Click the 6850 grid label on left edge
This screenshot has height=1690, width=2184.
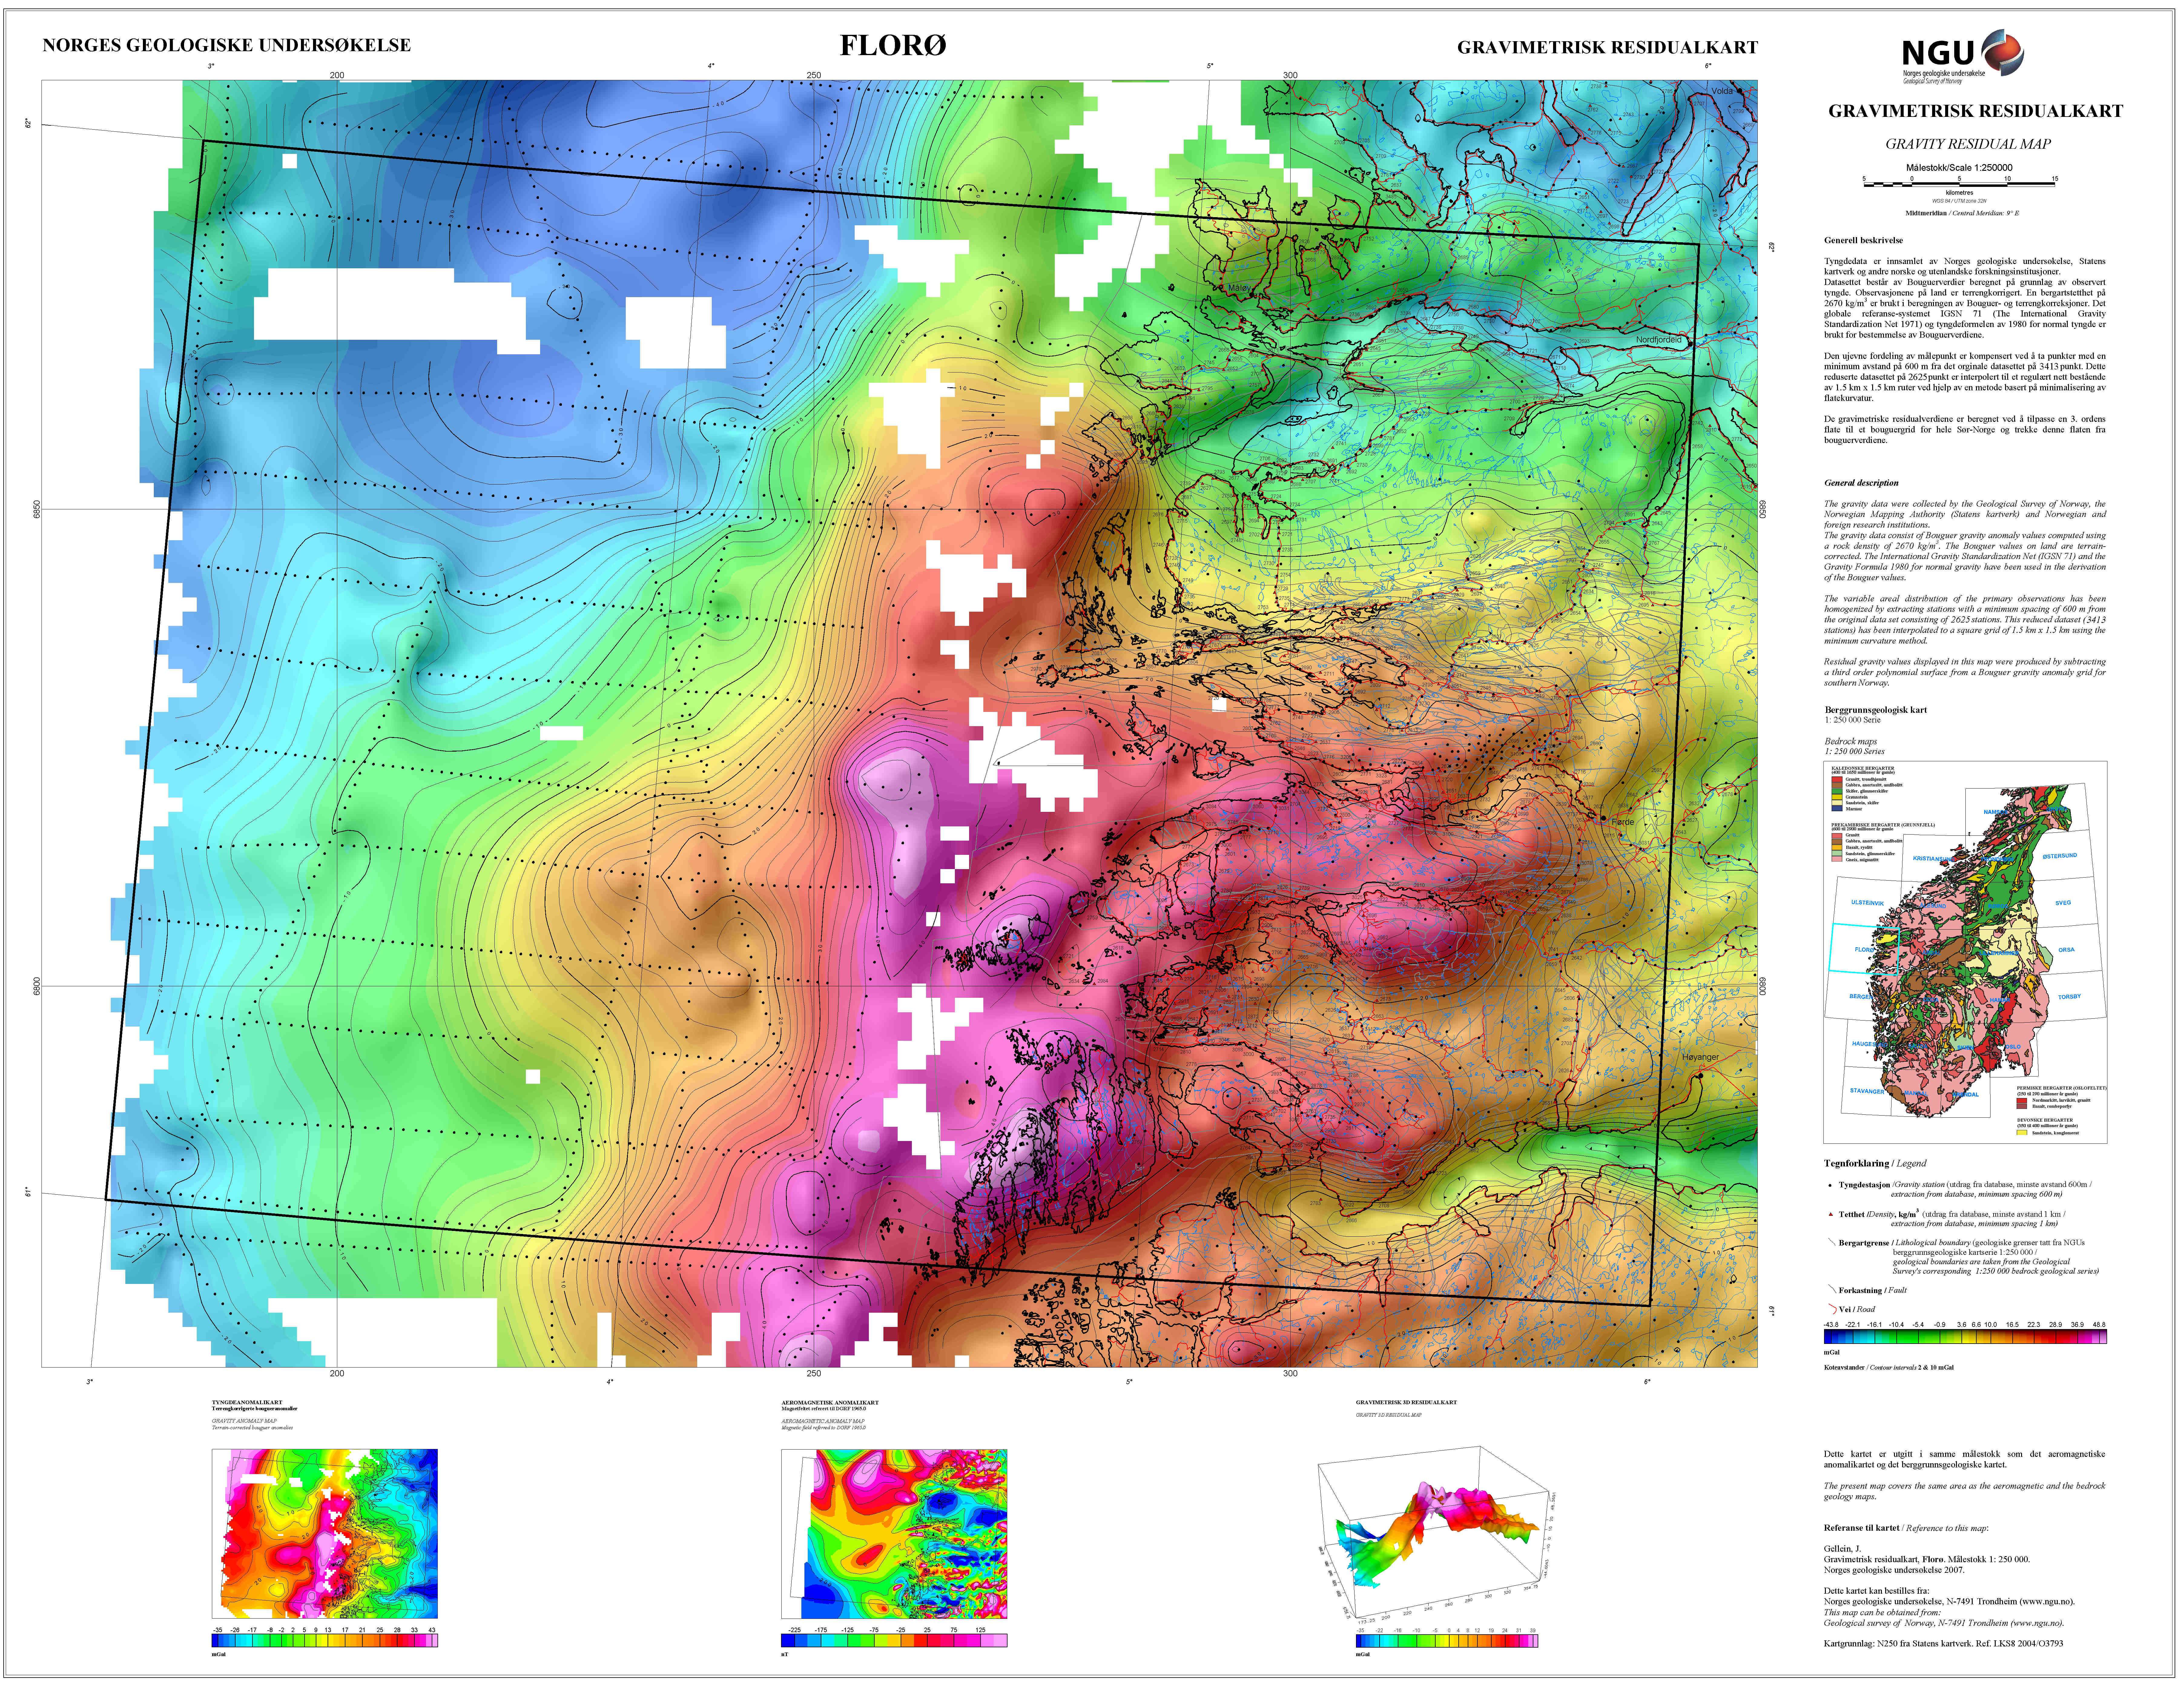pyautogui.click(x=37, y=509)
